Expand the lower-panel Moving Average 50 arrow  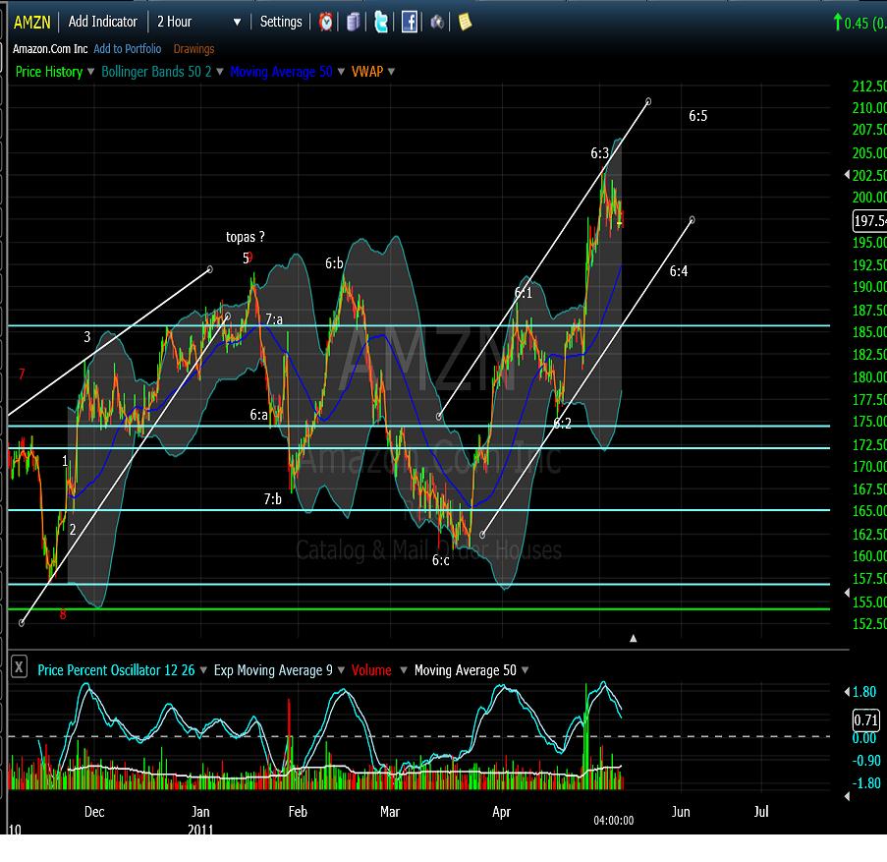pos(525,670)
